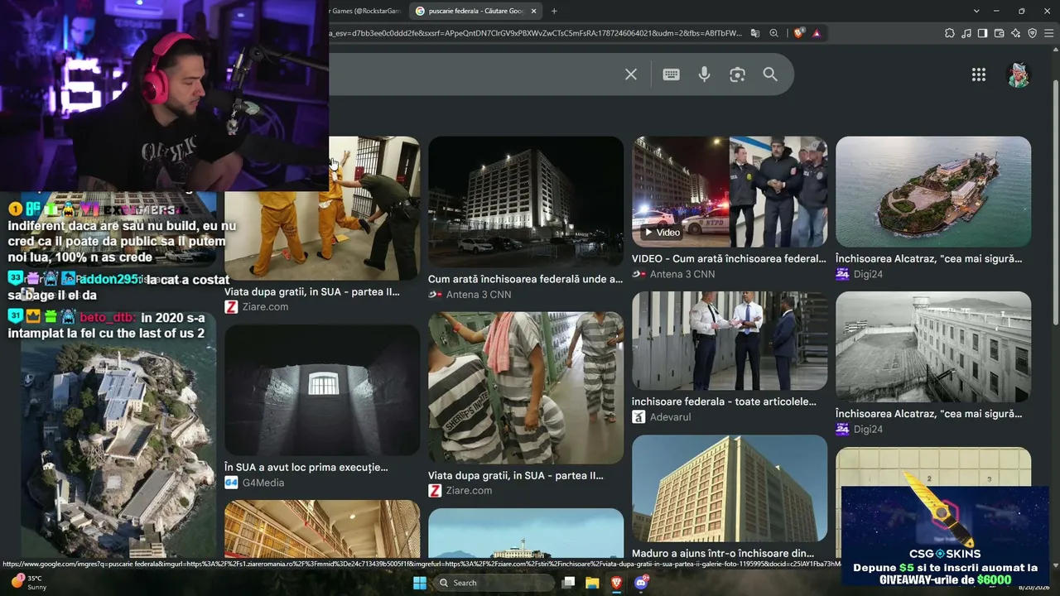The height and width of the screenshot is (596, 1060).
Task: Open the Windows Start menu
Action: (x=420, y=583)
